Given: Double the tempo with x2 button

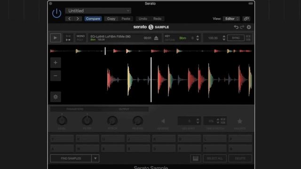Looking at the screenshot, I should tap(248, 36).
